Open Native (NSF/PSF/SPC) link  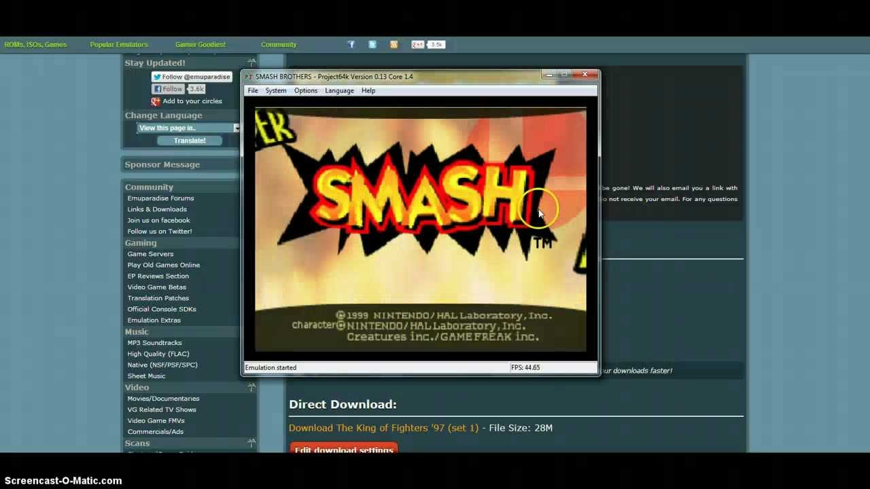click(x=162, y=365)
